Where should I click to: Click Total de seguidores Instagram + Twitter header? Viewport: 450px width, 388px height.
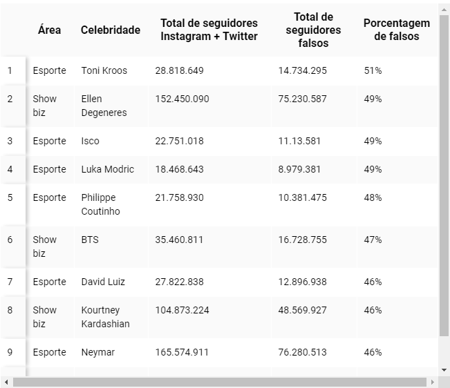[x=209, y=30]
